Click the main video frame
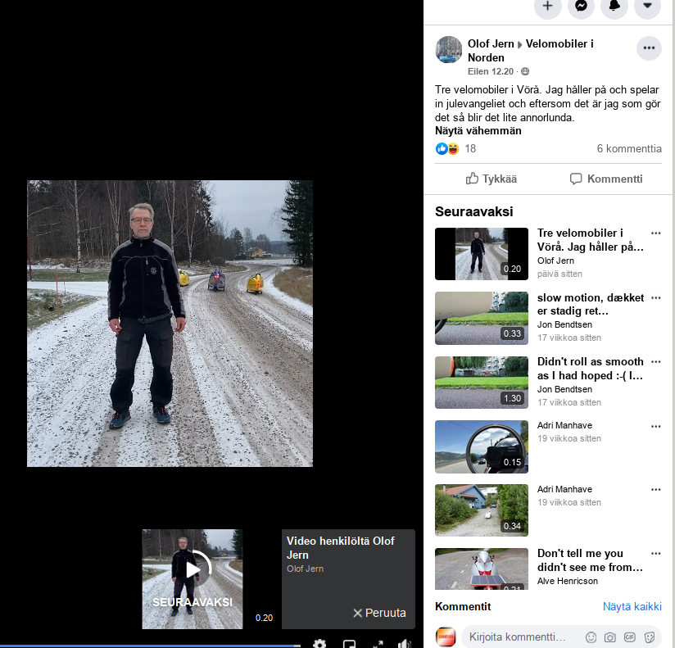The width and height of the screenshot is (675, 648). tap(170, 324)
